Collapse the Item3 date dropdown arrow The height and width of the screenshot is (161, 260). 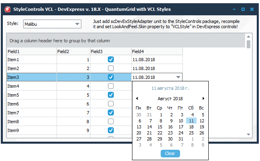click(x=178, y=77)
